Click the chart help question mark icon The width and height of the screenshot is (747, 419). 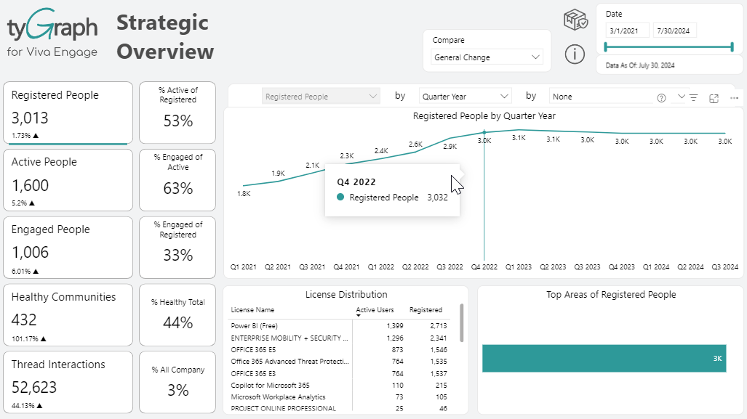click(661, 98)
